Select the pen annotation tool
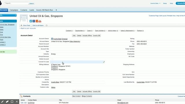This screenshot has width=185, height=104. pos(2,101)
